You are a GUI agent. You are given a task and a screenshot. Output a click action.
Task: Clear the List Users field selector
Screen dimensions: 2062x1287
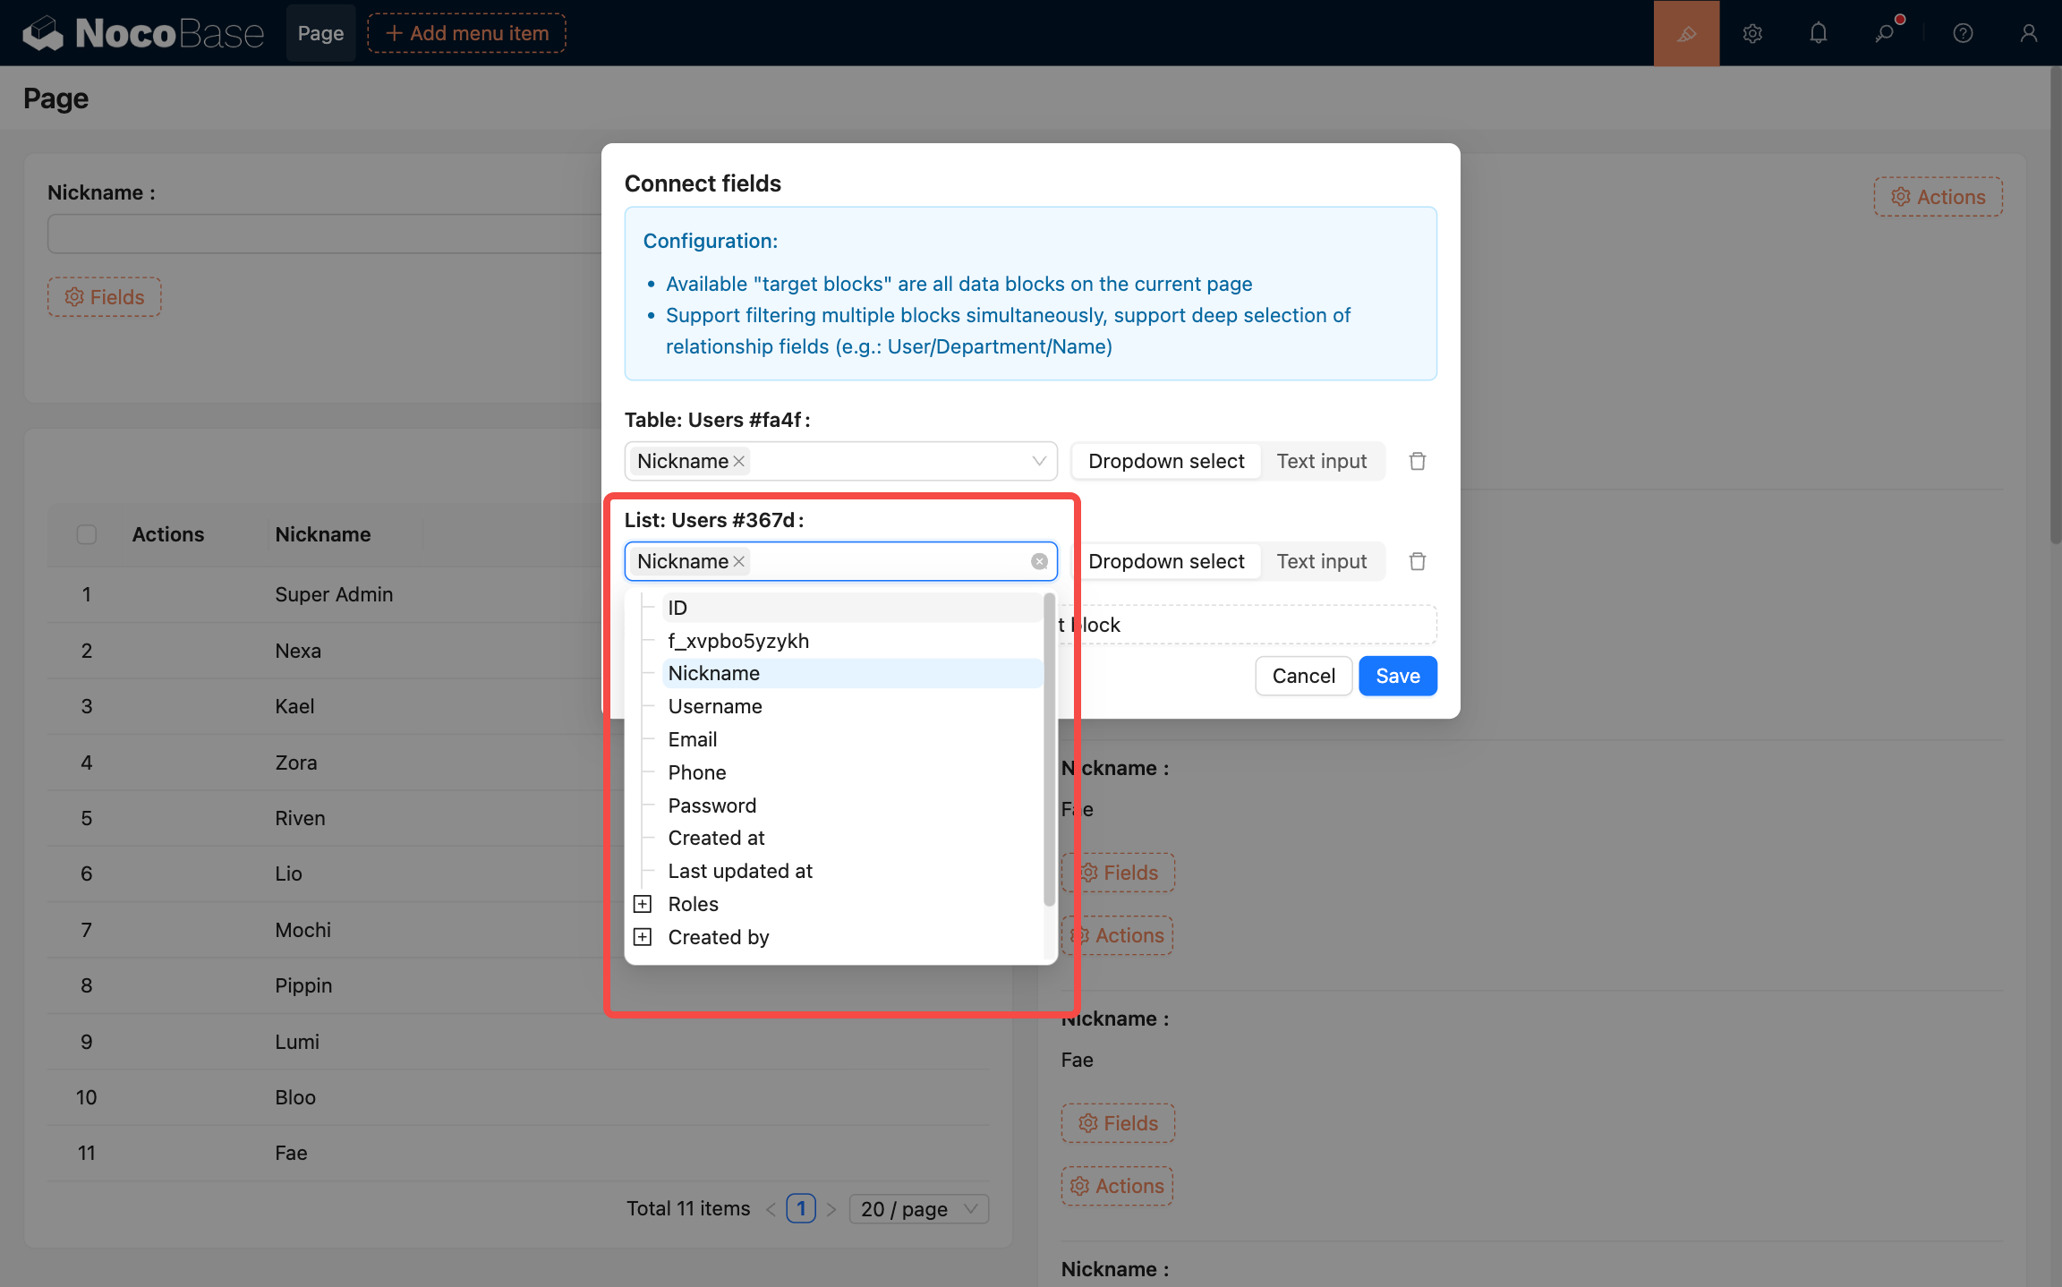coord(1038,561)
